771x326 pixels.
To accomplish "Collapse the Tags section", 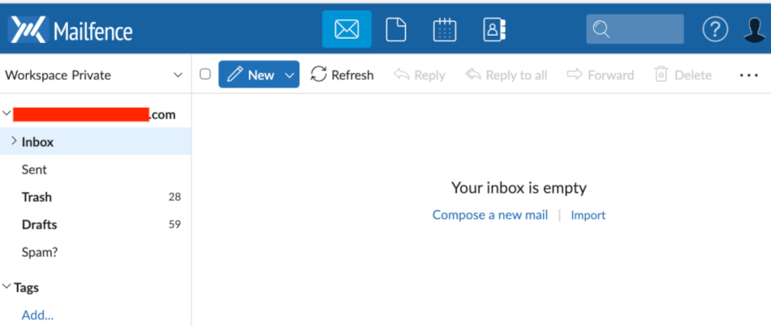I will [7, 287].
